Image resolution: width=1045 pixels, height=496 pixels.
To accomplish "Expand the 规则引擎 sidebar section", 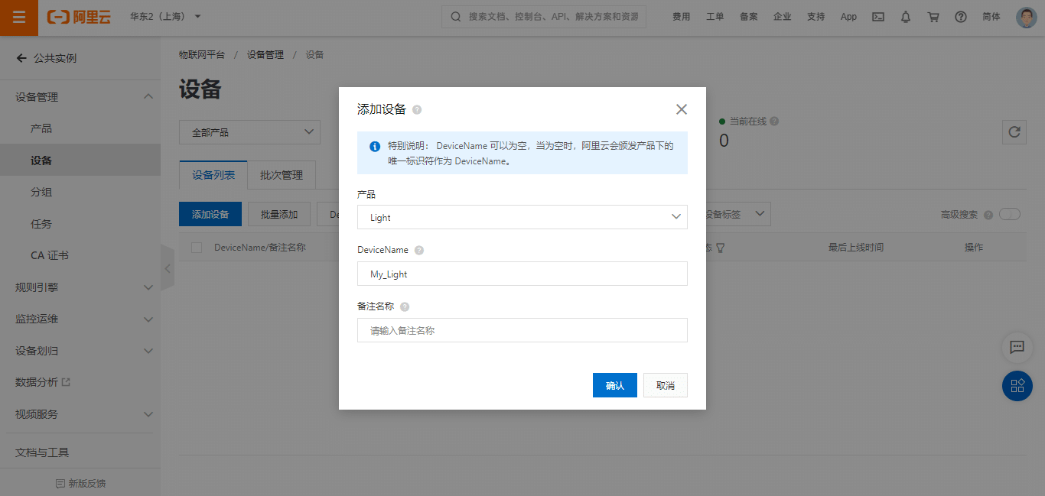I will click(x=80, y=287).
